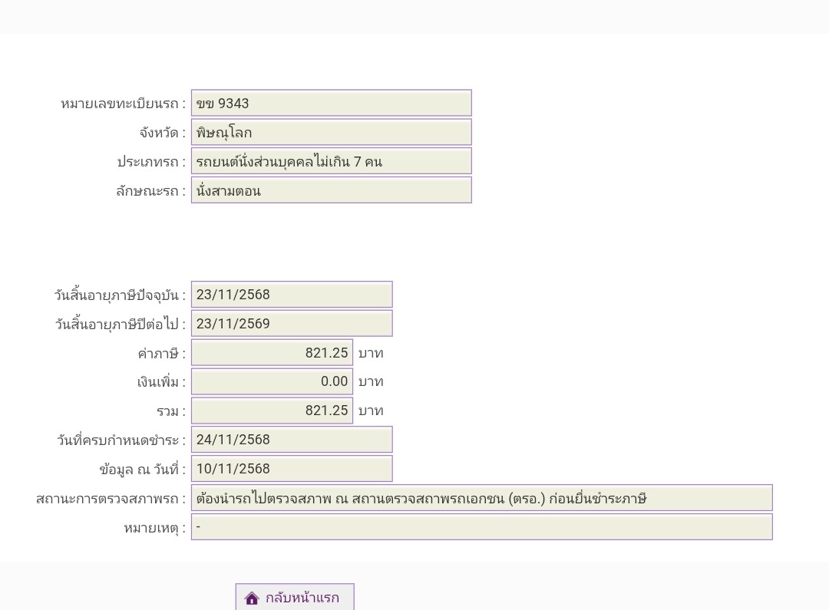Click the สถานะการตรวจสภาพรถ status field
Viewport: 829px width, 610px height.
(x=481, y=498)
